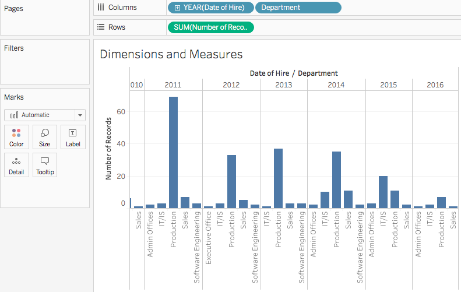This screenshot has width=461, height=292.
Task: Open the Automatic mark type dropdown arrow
Action: point(80,115)
